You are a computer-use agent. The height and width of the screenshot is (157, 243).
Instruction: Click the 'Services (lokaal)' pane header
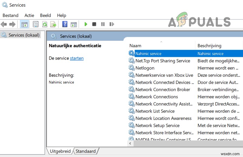coord(76,36)
